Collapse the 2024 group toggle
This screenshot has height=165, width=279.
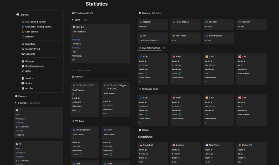[73, 20]
